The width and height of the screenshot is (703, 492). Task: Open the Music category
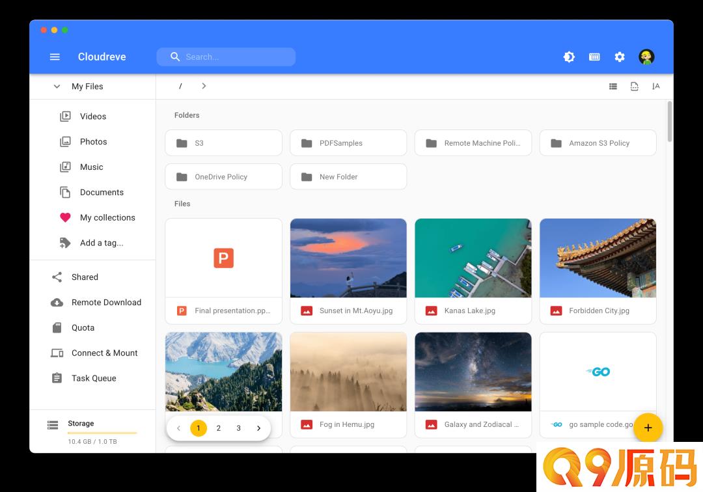[x=92, y=167]
